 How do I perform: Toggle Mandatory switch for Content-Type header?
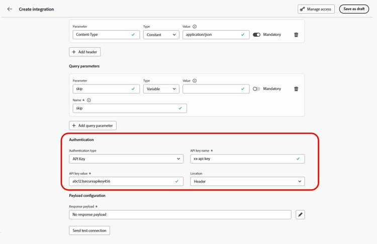[256, 35]
